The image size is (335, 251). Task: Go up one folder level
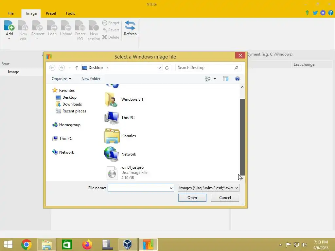coord(77,68)
